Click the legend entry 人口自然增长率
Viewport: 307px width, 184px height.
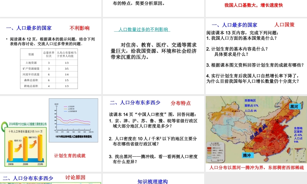click(71, 111)
